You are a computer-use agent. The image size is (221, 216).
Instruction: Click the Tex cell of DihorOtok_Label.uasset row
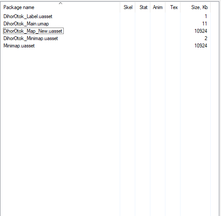tap(173, 16)
